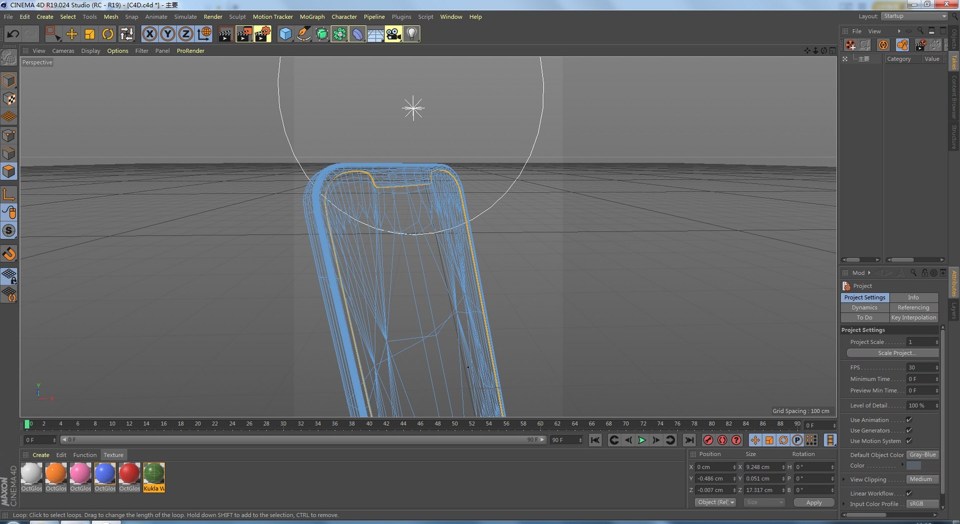960x524 pixels.
Task: Toggle Y axis lock
Action: pos(167,34)
